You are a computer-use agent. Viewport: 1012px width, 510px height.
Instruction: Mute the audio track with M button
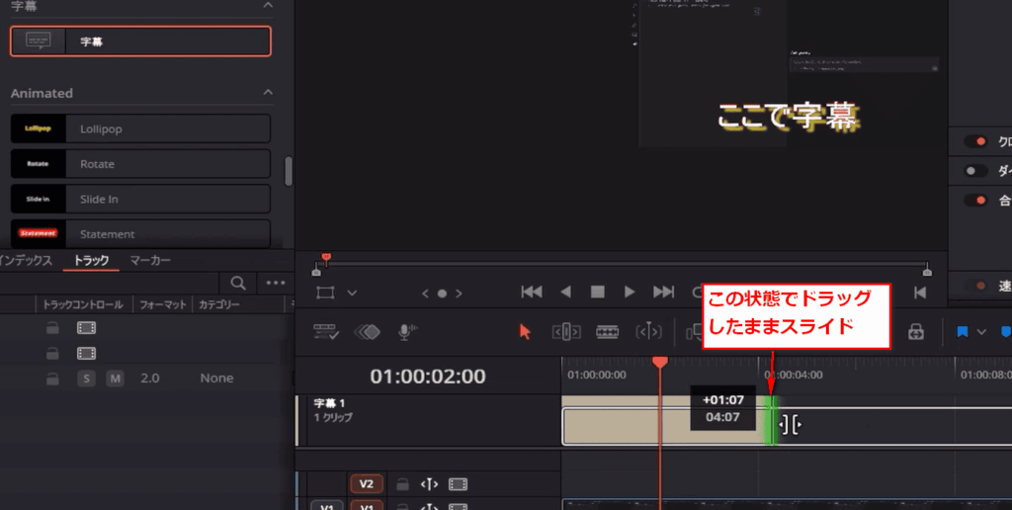115,379
